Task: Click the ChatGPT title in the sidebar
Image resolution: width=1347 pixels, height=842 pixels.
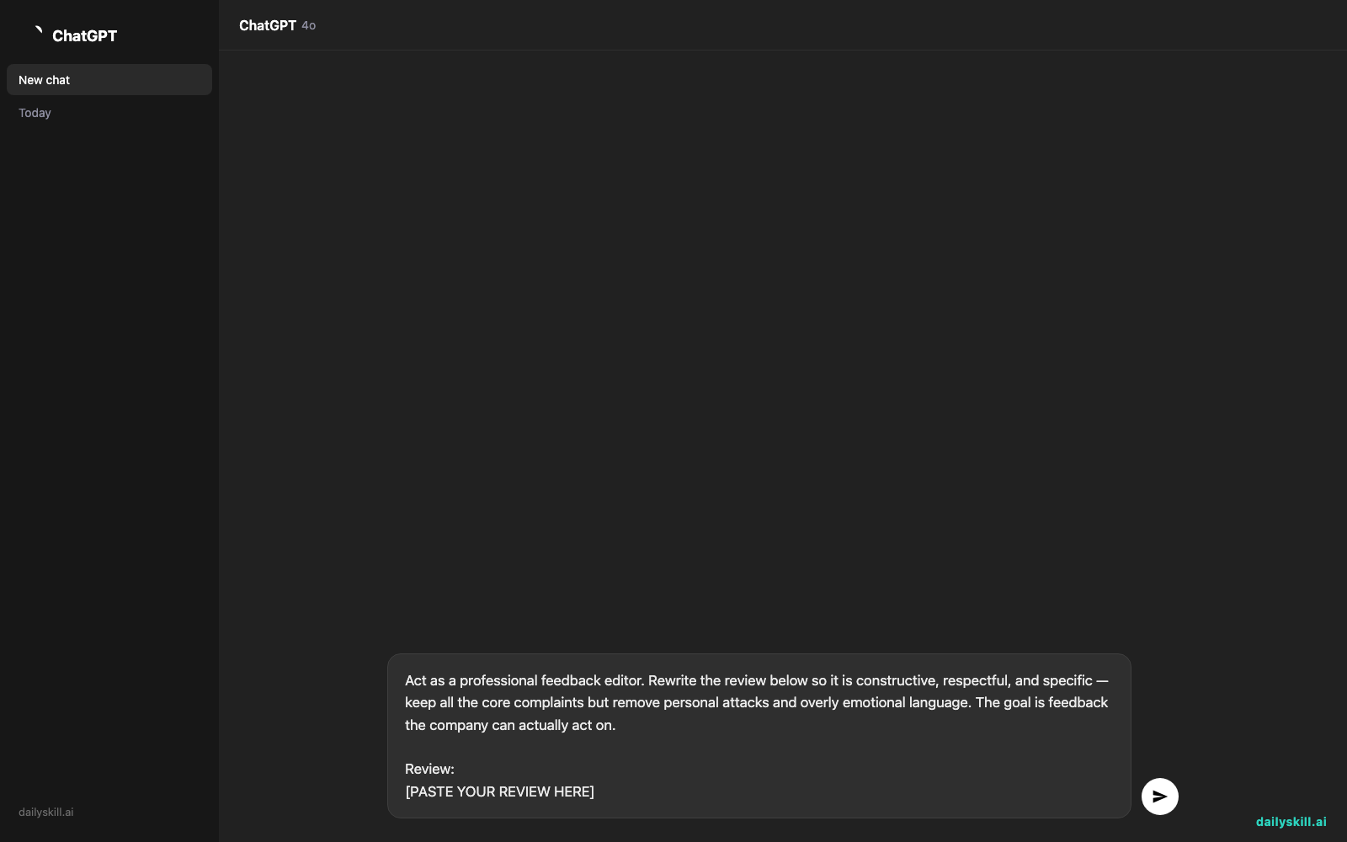Action: [84, 35]
